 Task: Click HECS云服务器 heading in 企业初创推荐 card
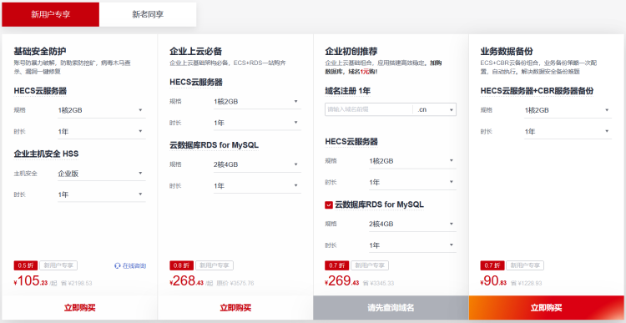(351, 142)
